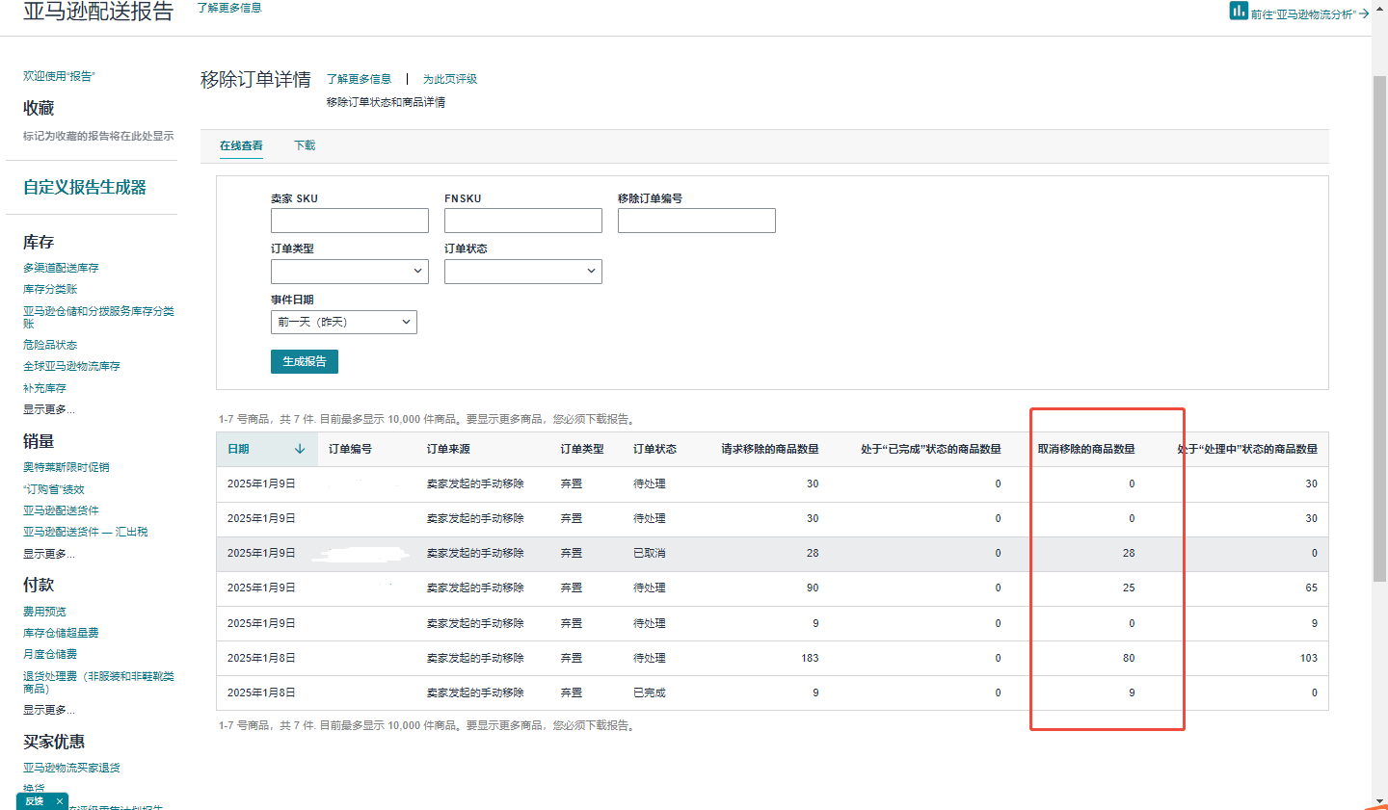
Task: Click the 65 in-process quantity cell
Action: (1311, 588)
